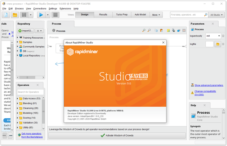Select the Cleansing (29) operator folder
Screen dimensions: 227x146
pos(30,108)
